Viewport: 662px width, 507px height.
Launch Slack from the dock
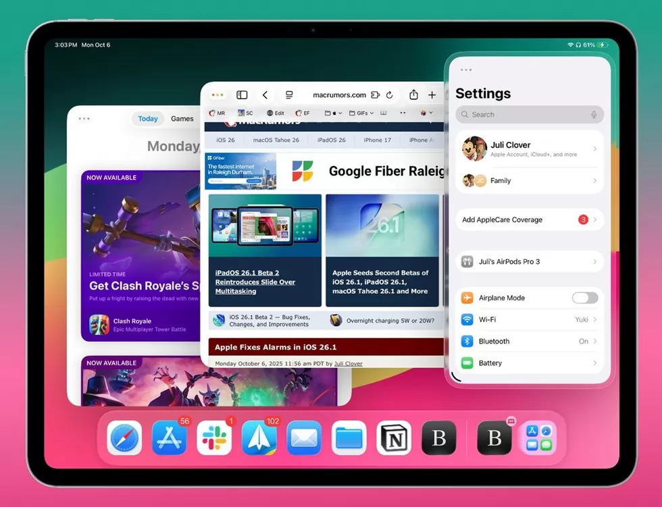(x=214, y=437)
